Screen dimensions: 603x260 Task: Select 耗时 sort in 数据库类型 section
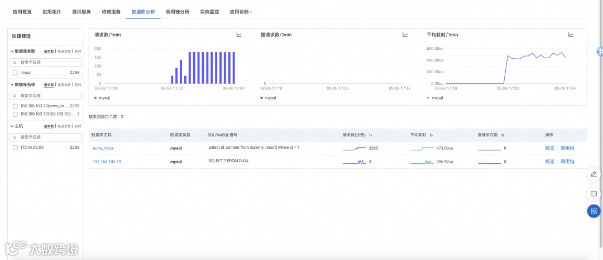[x=78, y=51]
